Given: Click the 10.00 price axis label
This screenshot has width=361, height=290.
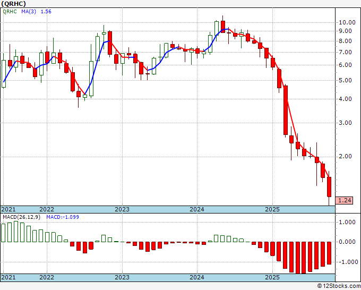Looking at the screenshot, I should point(347,23).
